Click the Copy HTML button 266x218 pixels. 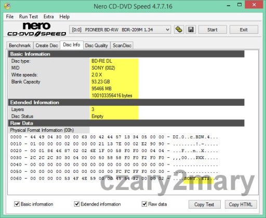click(x=241, y=205)
